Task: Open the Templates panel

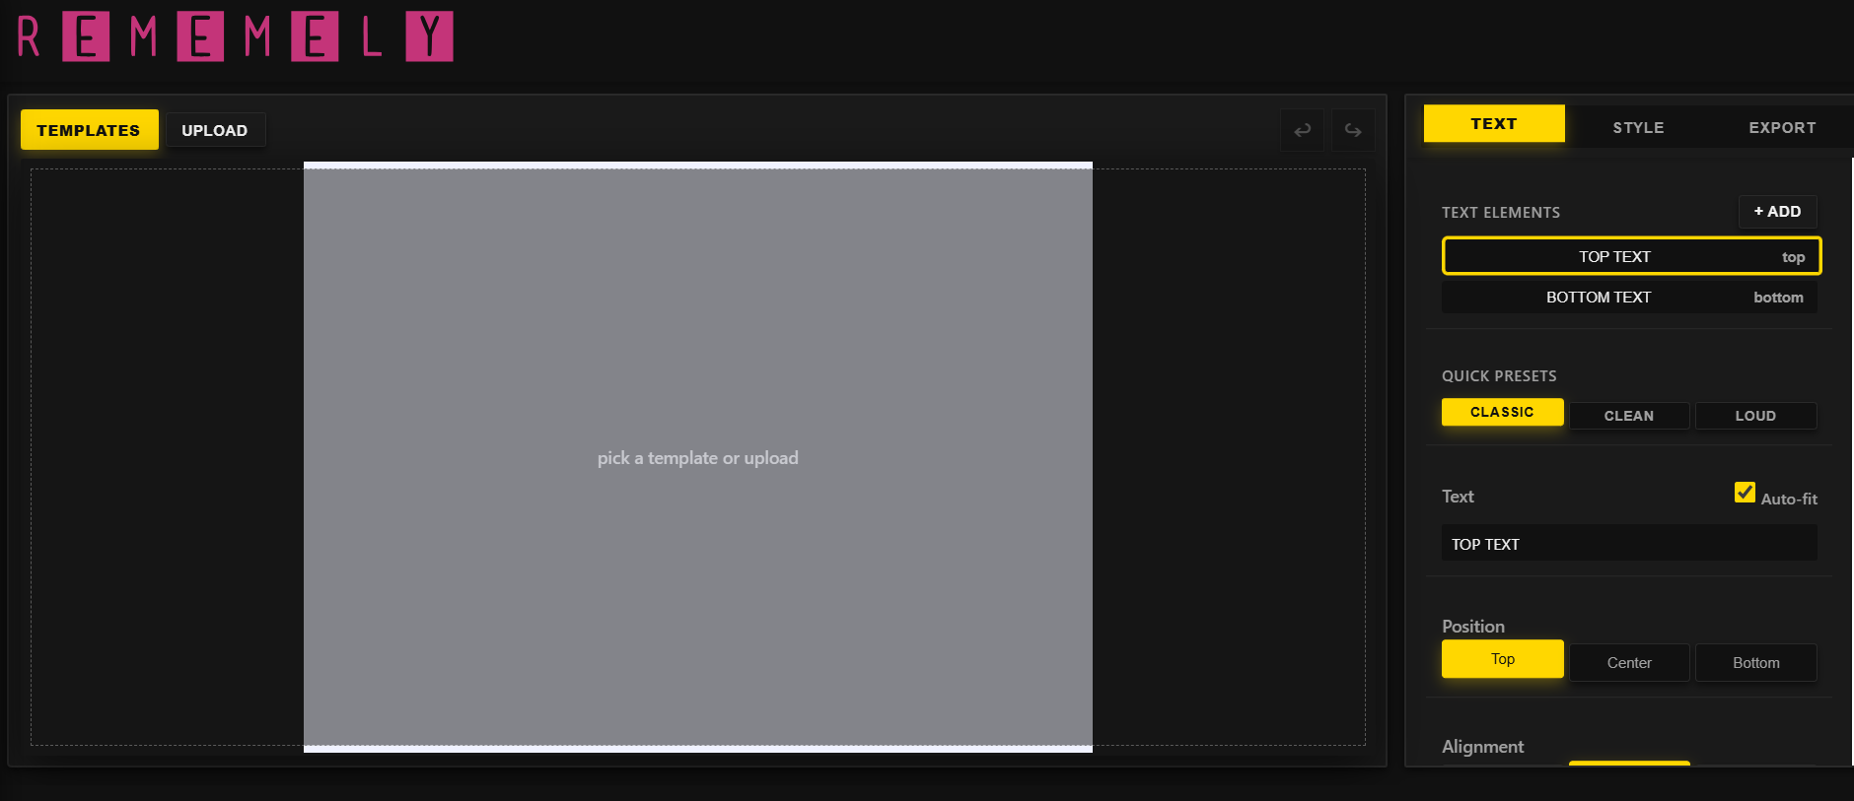Action: tap(89, 130)
